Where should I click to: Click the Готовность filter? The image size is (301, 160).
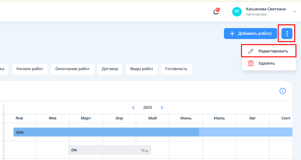176,69
